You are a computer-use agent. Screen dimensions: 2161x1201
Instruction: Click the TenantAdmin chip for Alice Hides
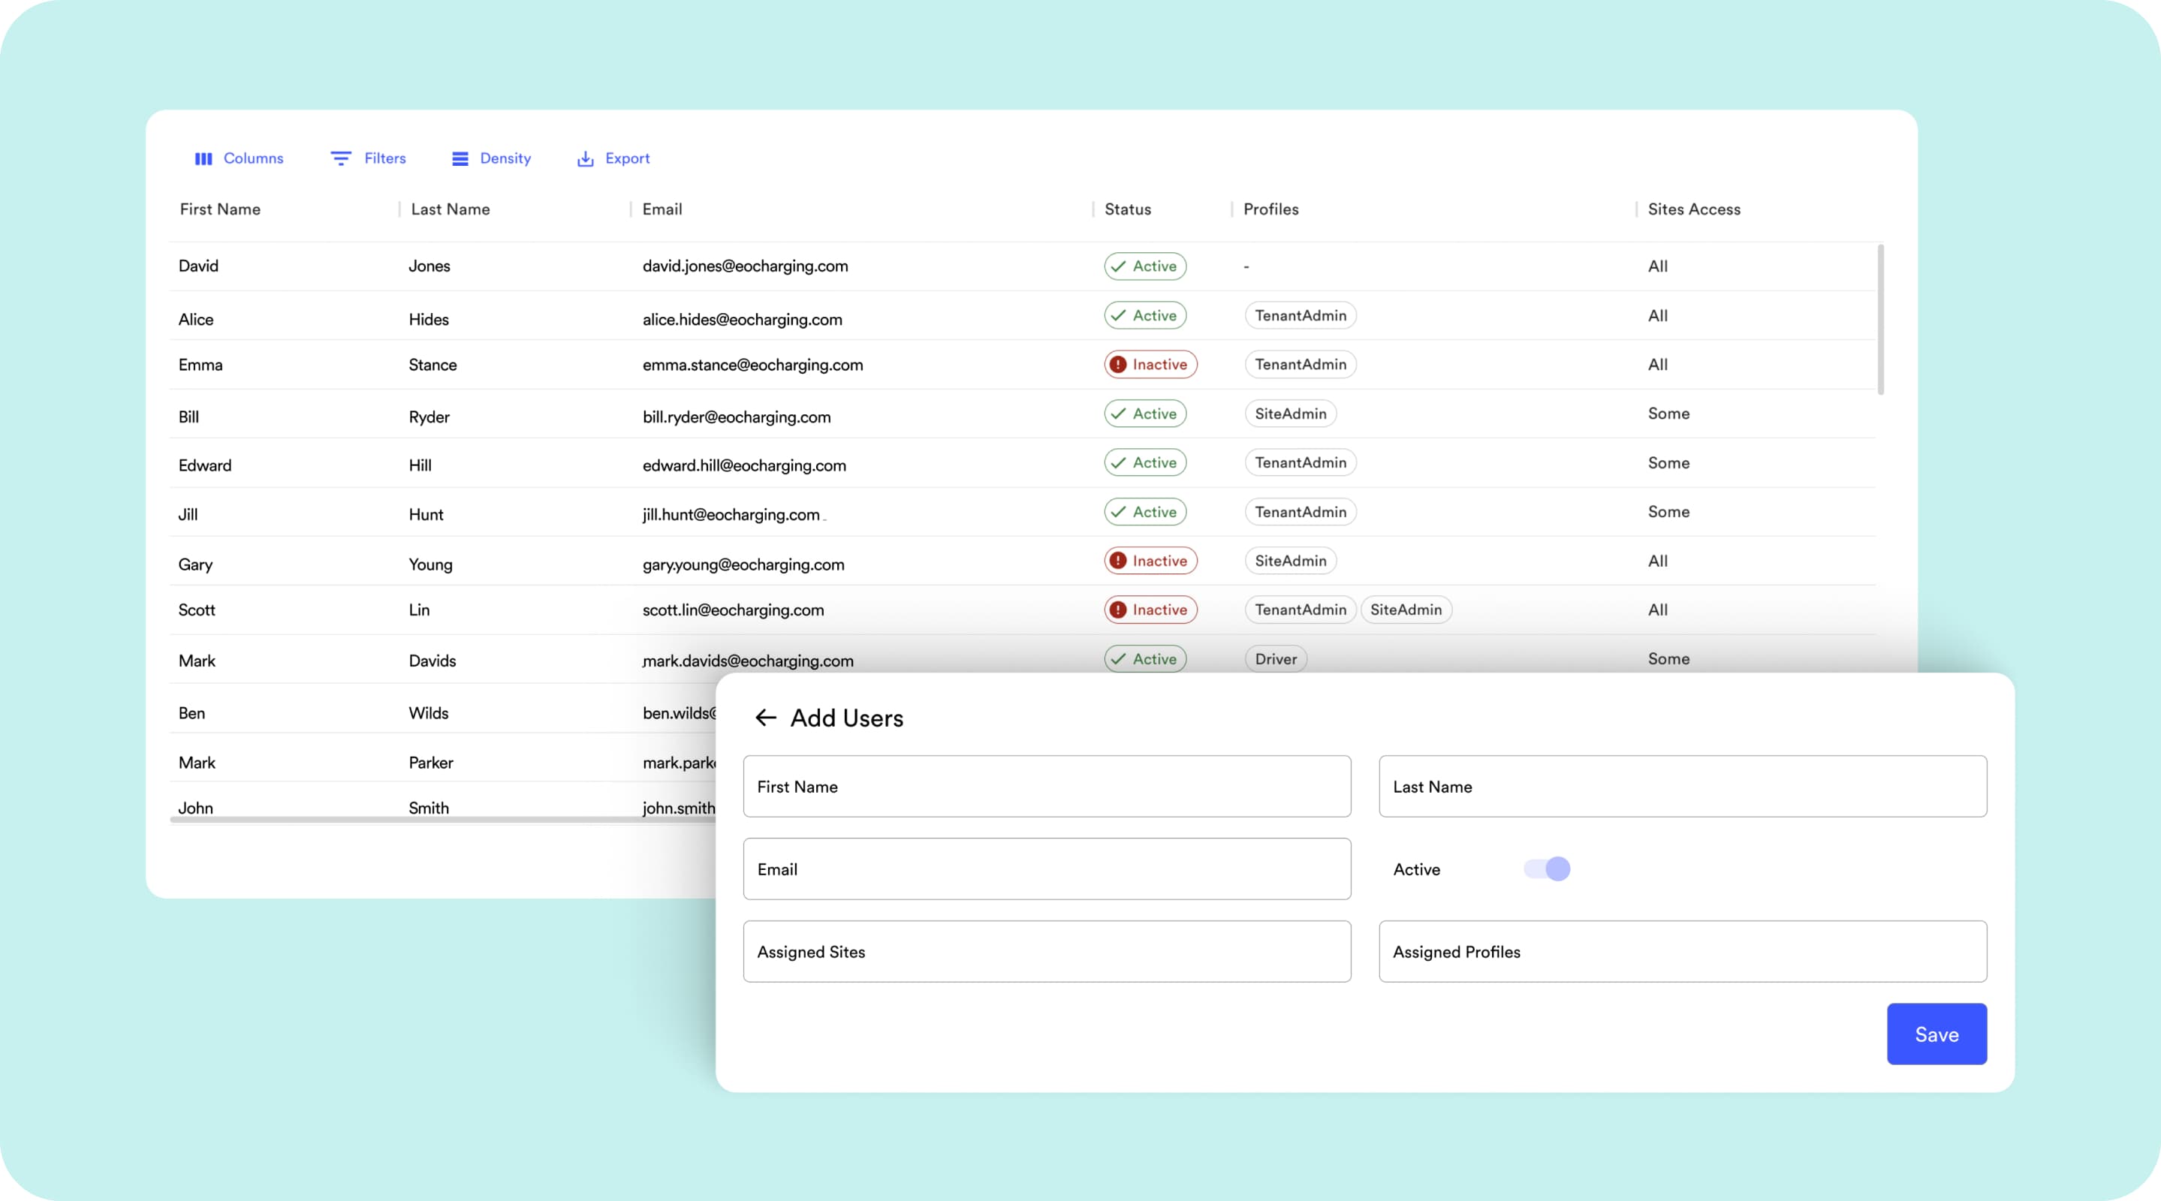click(x=1301, y=315)
